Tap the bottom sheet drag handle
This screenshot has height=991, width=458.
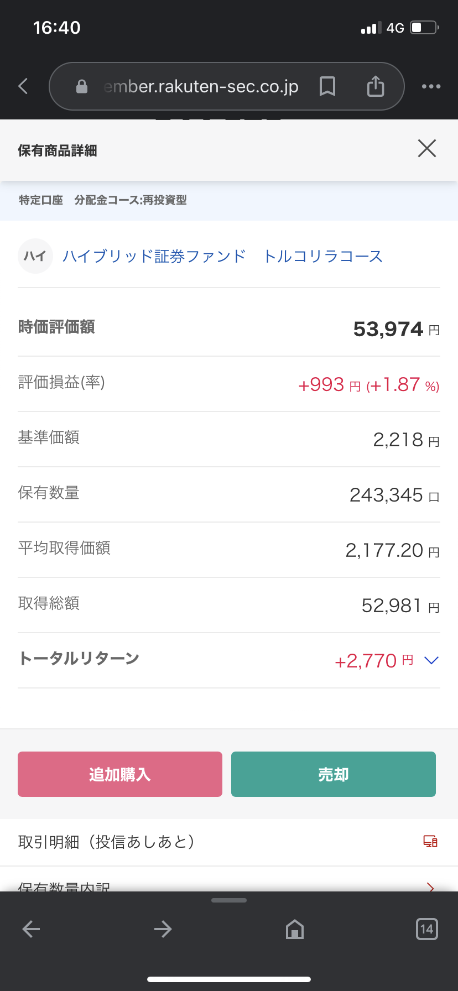[229, 900]
